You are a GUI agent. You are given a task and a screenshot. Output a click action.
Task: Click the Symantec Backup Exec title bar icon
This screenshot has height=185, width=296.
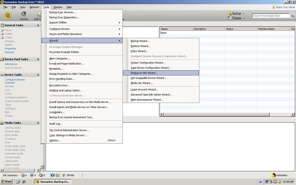pos(2,2)
